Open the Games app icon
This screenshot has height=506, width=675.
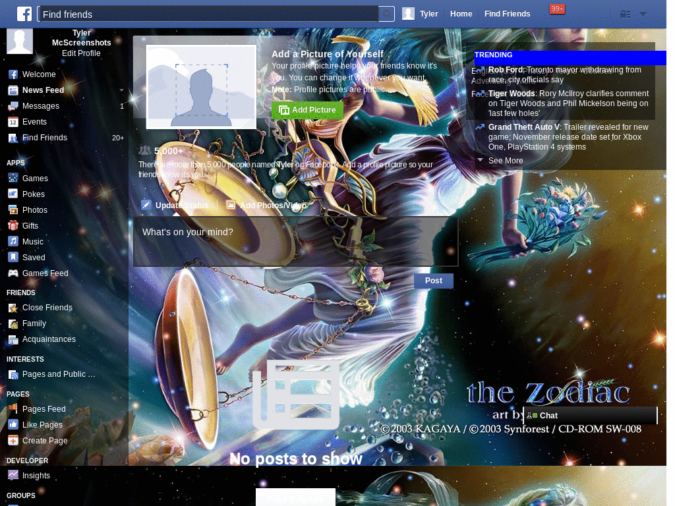click(x=13, y=178)
